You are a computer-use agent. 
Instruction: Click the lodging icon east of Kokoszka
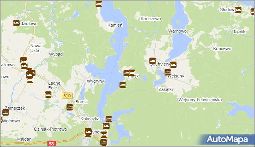(x=109, y=119)
